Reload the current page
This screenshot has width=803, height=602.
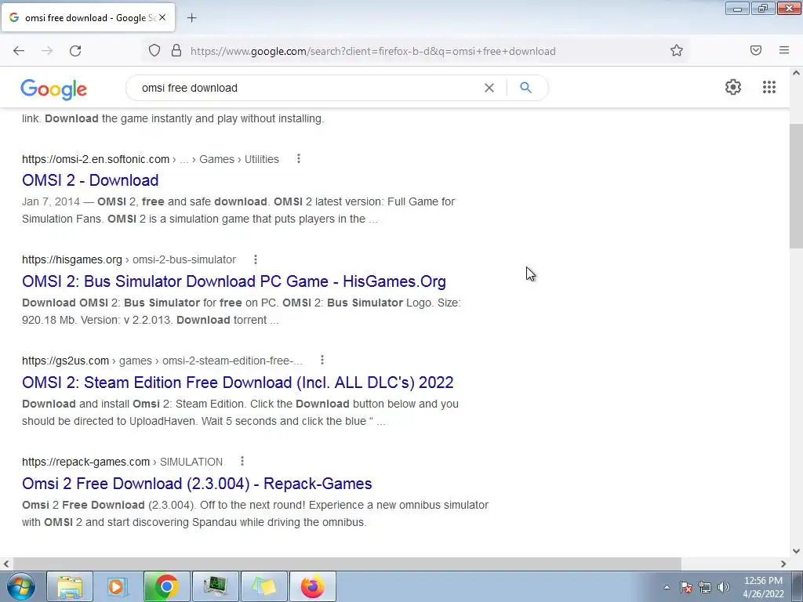(75, 51)
